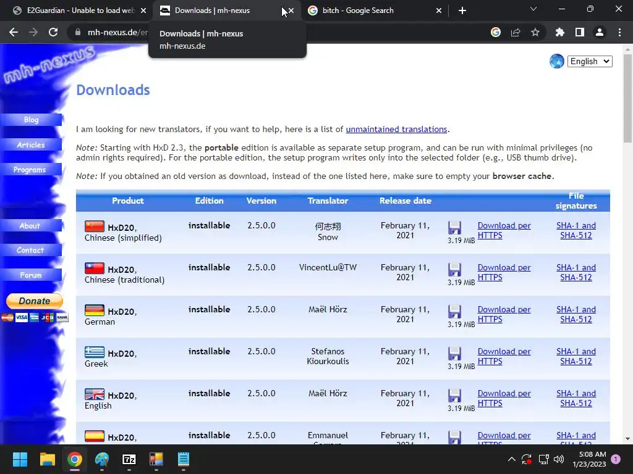The height and width of the screenshot is (474, 633).
Task: Open the Chrome profile avatar
Action: [x=600, y=32]
